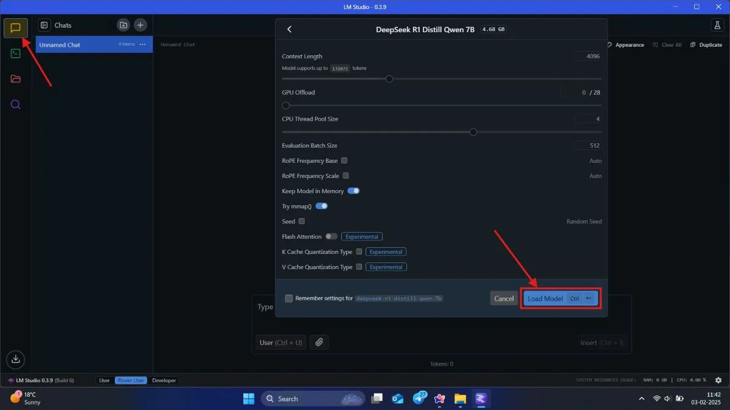730x410 pixels.
Task: Start a new chat with plus icon
Action: (141, 25)
